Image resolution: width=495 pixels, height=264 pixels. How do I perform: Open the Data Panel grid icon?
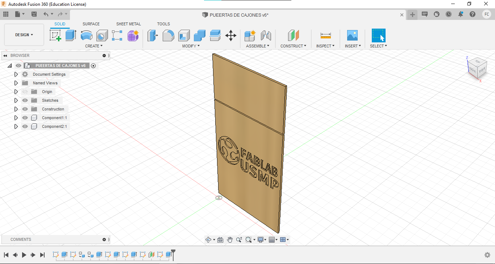click(x=6, y=14)
